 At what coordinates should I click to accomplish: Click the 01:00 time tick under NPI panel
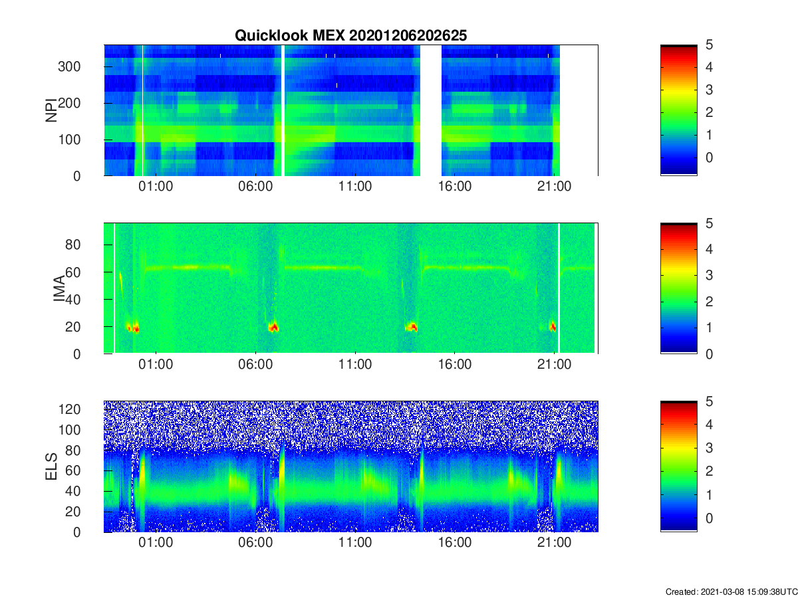pyautogui.click(x=156, y=187)
